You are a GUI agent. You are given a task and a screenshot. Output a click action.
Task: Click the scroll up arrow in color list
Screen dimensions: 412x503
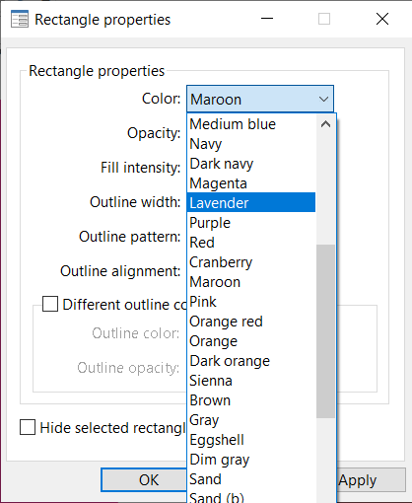[325, 124]
